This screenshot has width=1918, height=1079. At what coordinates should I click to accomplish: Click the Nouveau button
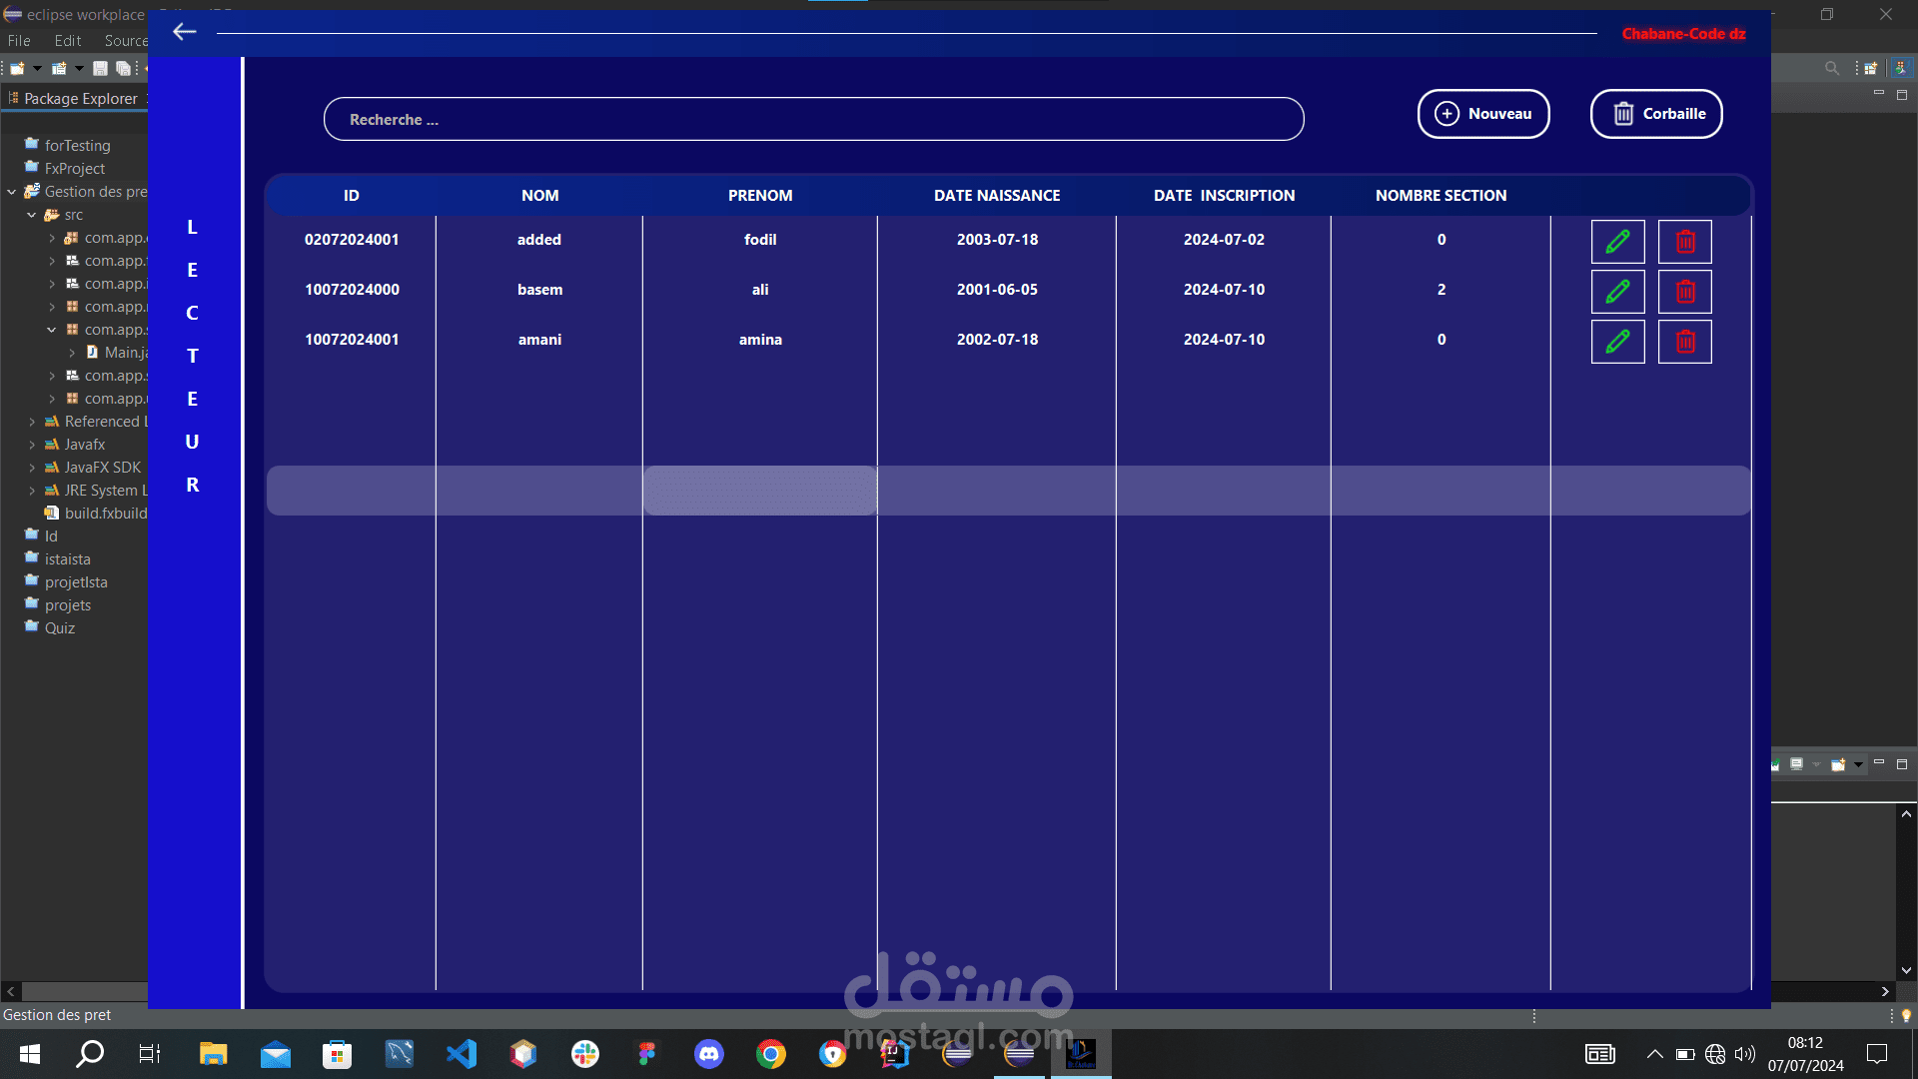click(1483, 114)
